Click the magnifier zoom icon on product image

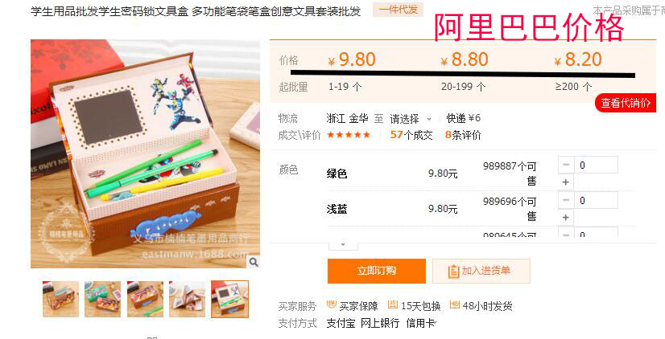pyautogui.click(x=253, y=263)
